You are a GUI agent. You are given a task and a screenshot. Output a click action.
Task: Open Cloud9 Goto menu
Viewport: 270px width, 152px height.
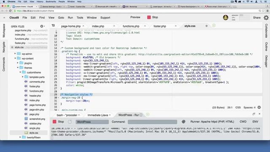[x=61, y=18]
